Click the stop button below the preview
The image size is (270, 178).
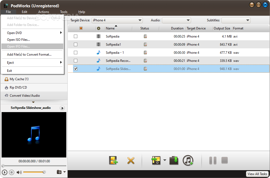(12, 172)
